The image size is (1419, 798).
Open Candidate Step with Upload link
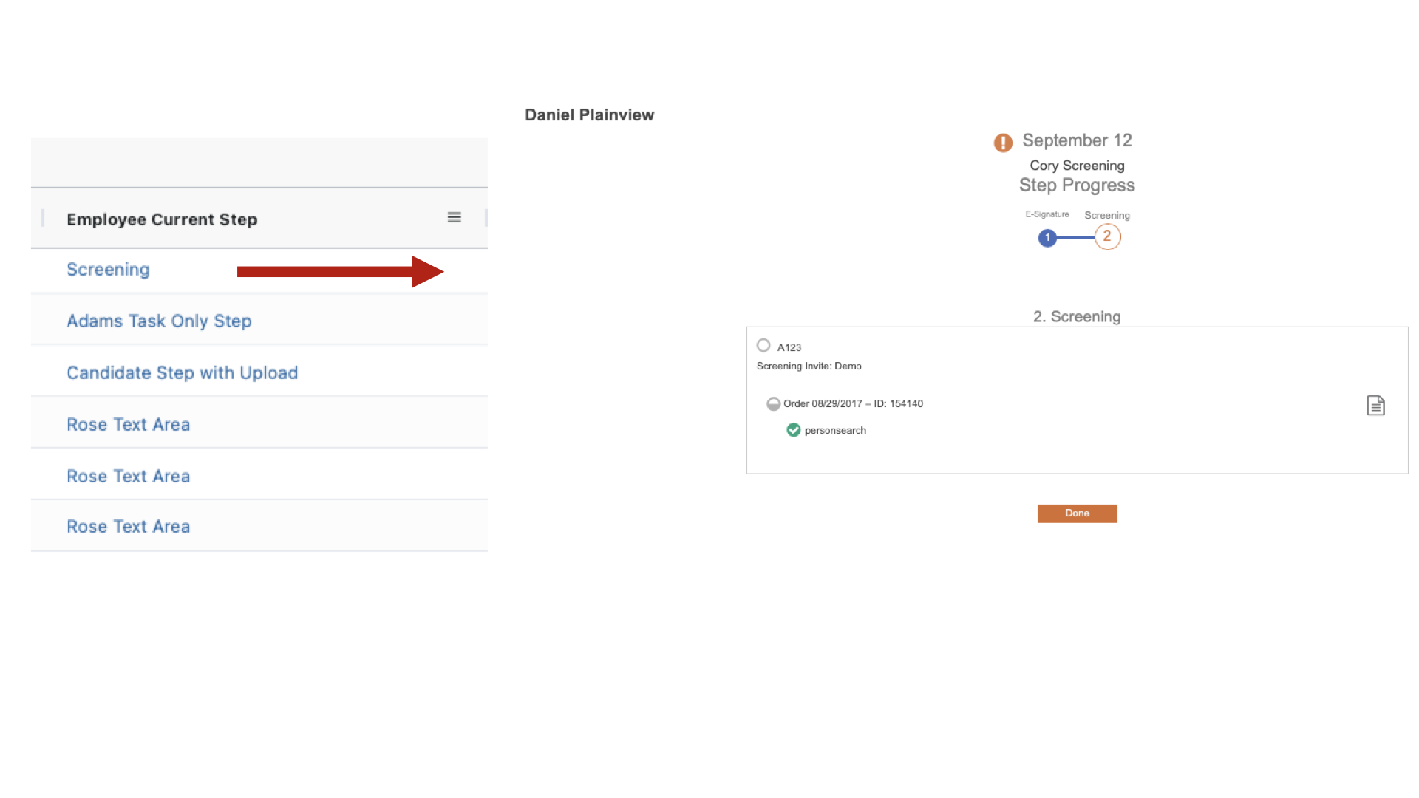click(182, 373)
